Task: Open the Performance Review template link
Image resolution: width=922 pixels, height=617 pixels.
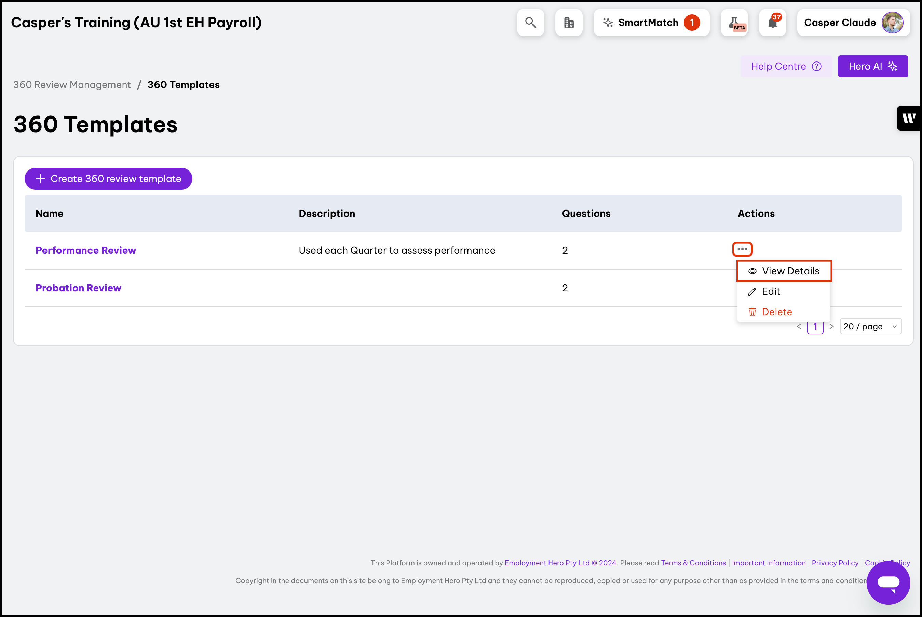Action: [86, 251]
